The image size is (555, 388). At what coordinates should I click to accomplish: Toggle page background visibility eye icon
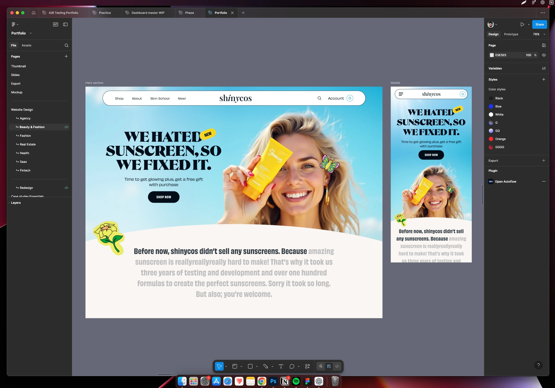click(x=544, y=55)
